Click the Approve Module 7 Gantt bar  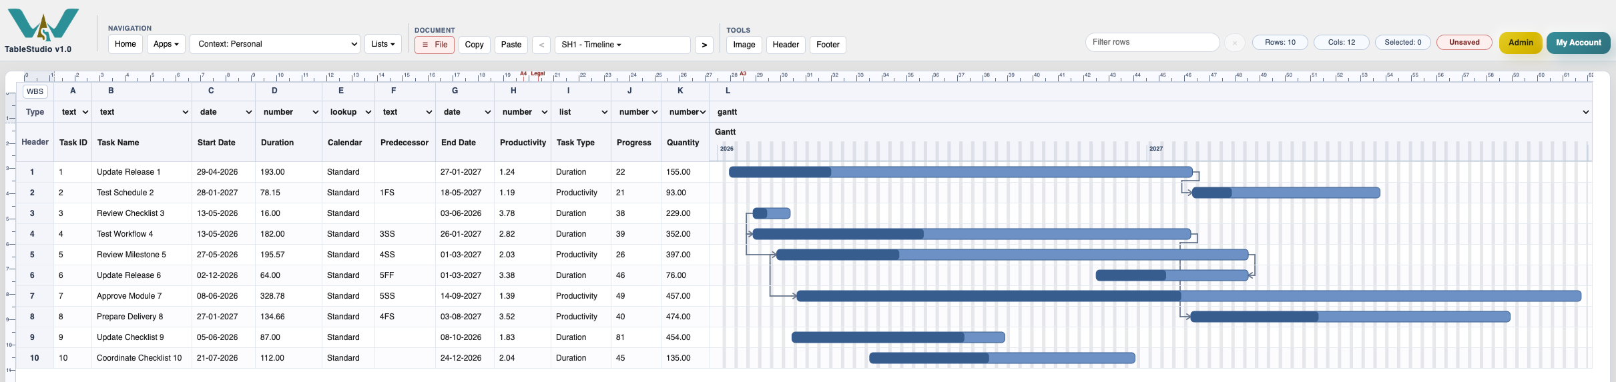tap(1189, 296)
